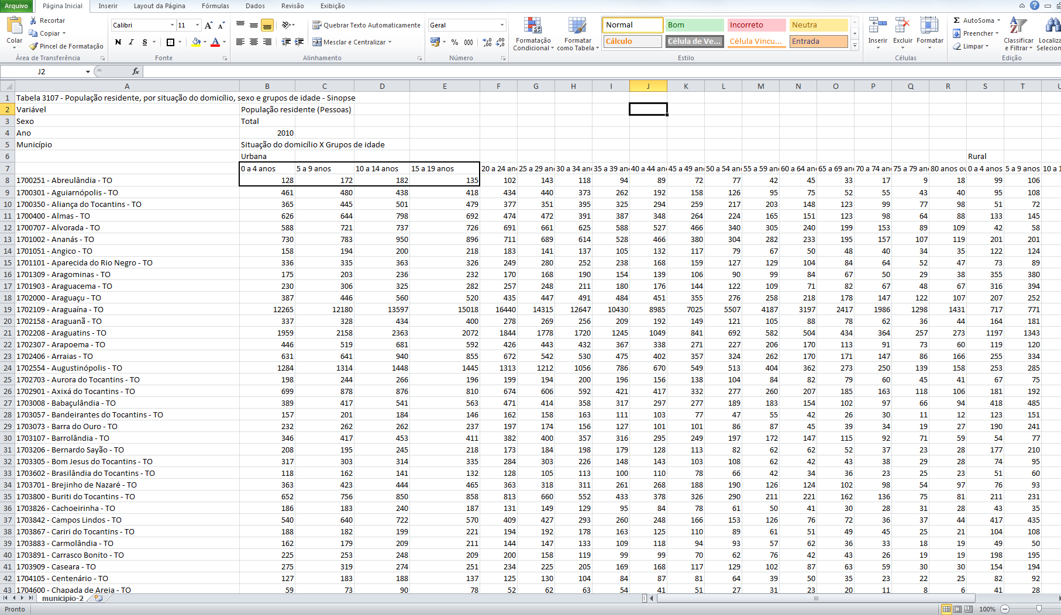Screen dimensions: 1061x615
Task: Open Classificar e Filtrar menu
Action: [1018, 34]
